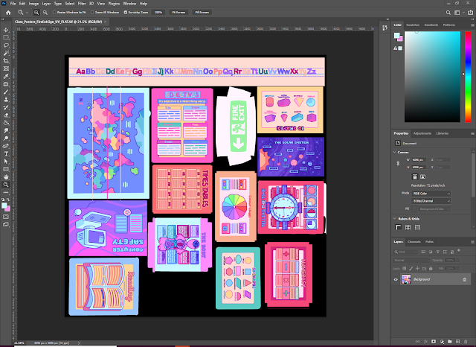
Task: Open the layer Kind filter dropdown
Action: pyautogui.click(x=405, y=252)
